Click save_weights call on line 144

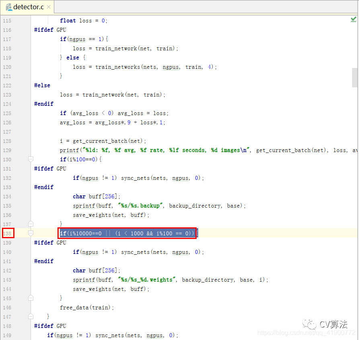111,289
